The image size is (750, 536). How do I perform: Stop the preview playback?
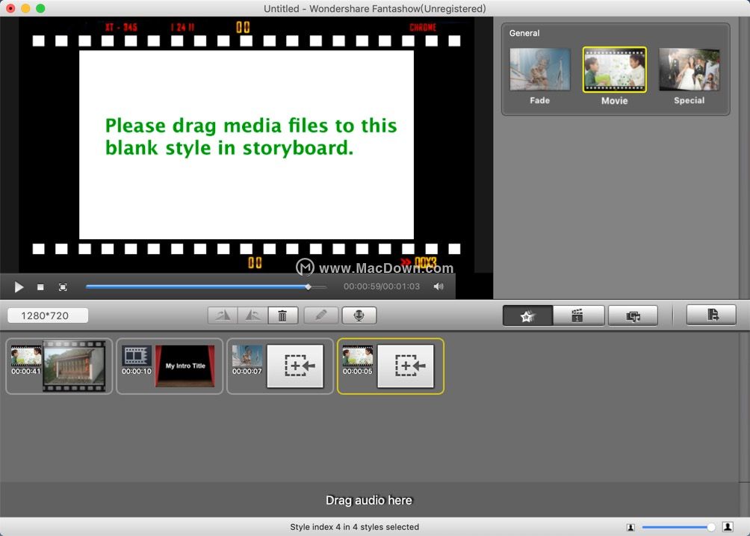pyautogui.click(x=40, y=287)
